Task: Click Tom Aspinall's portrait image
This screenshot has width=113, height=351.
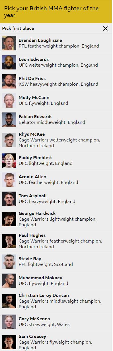Action: click(9, 199)
